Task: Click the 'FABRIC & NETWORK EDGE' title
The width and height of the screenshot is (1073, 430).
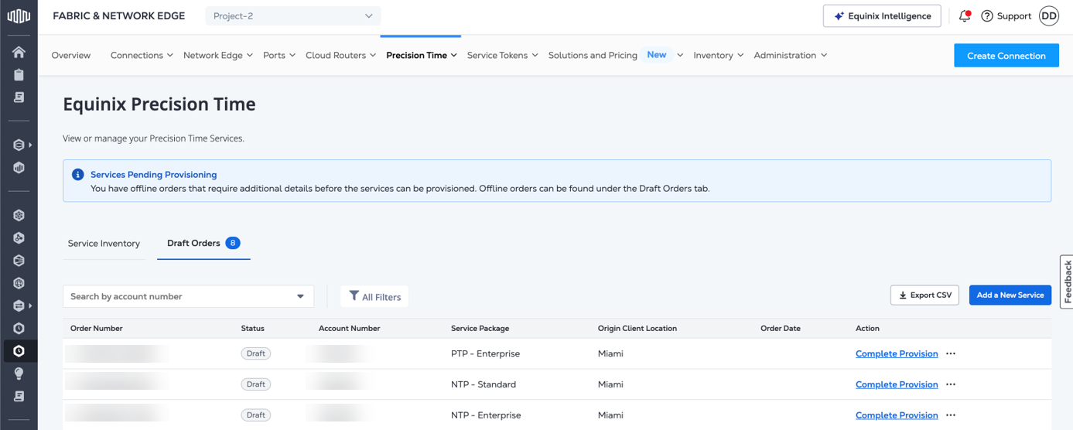Action: (x=119, y=15)
